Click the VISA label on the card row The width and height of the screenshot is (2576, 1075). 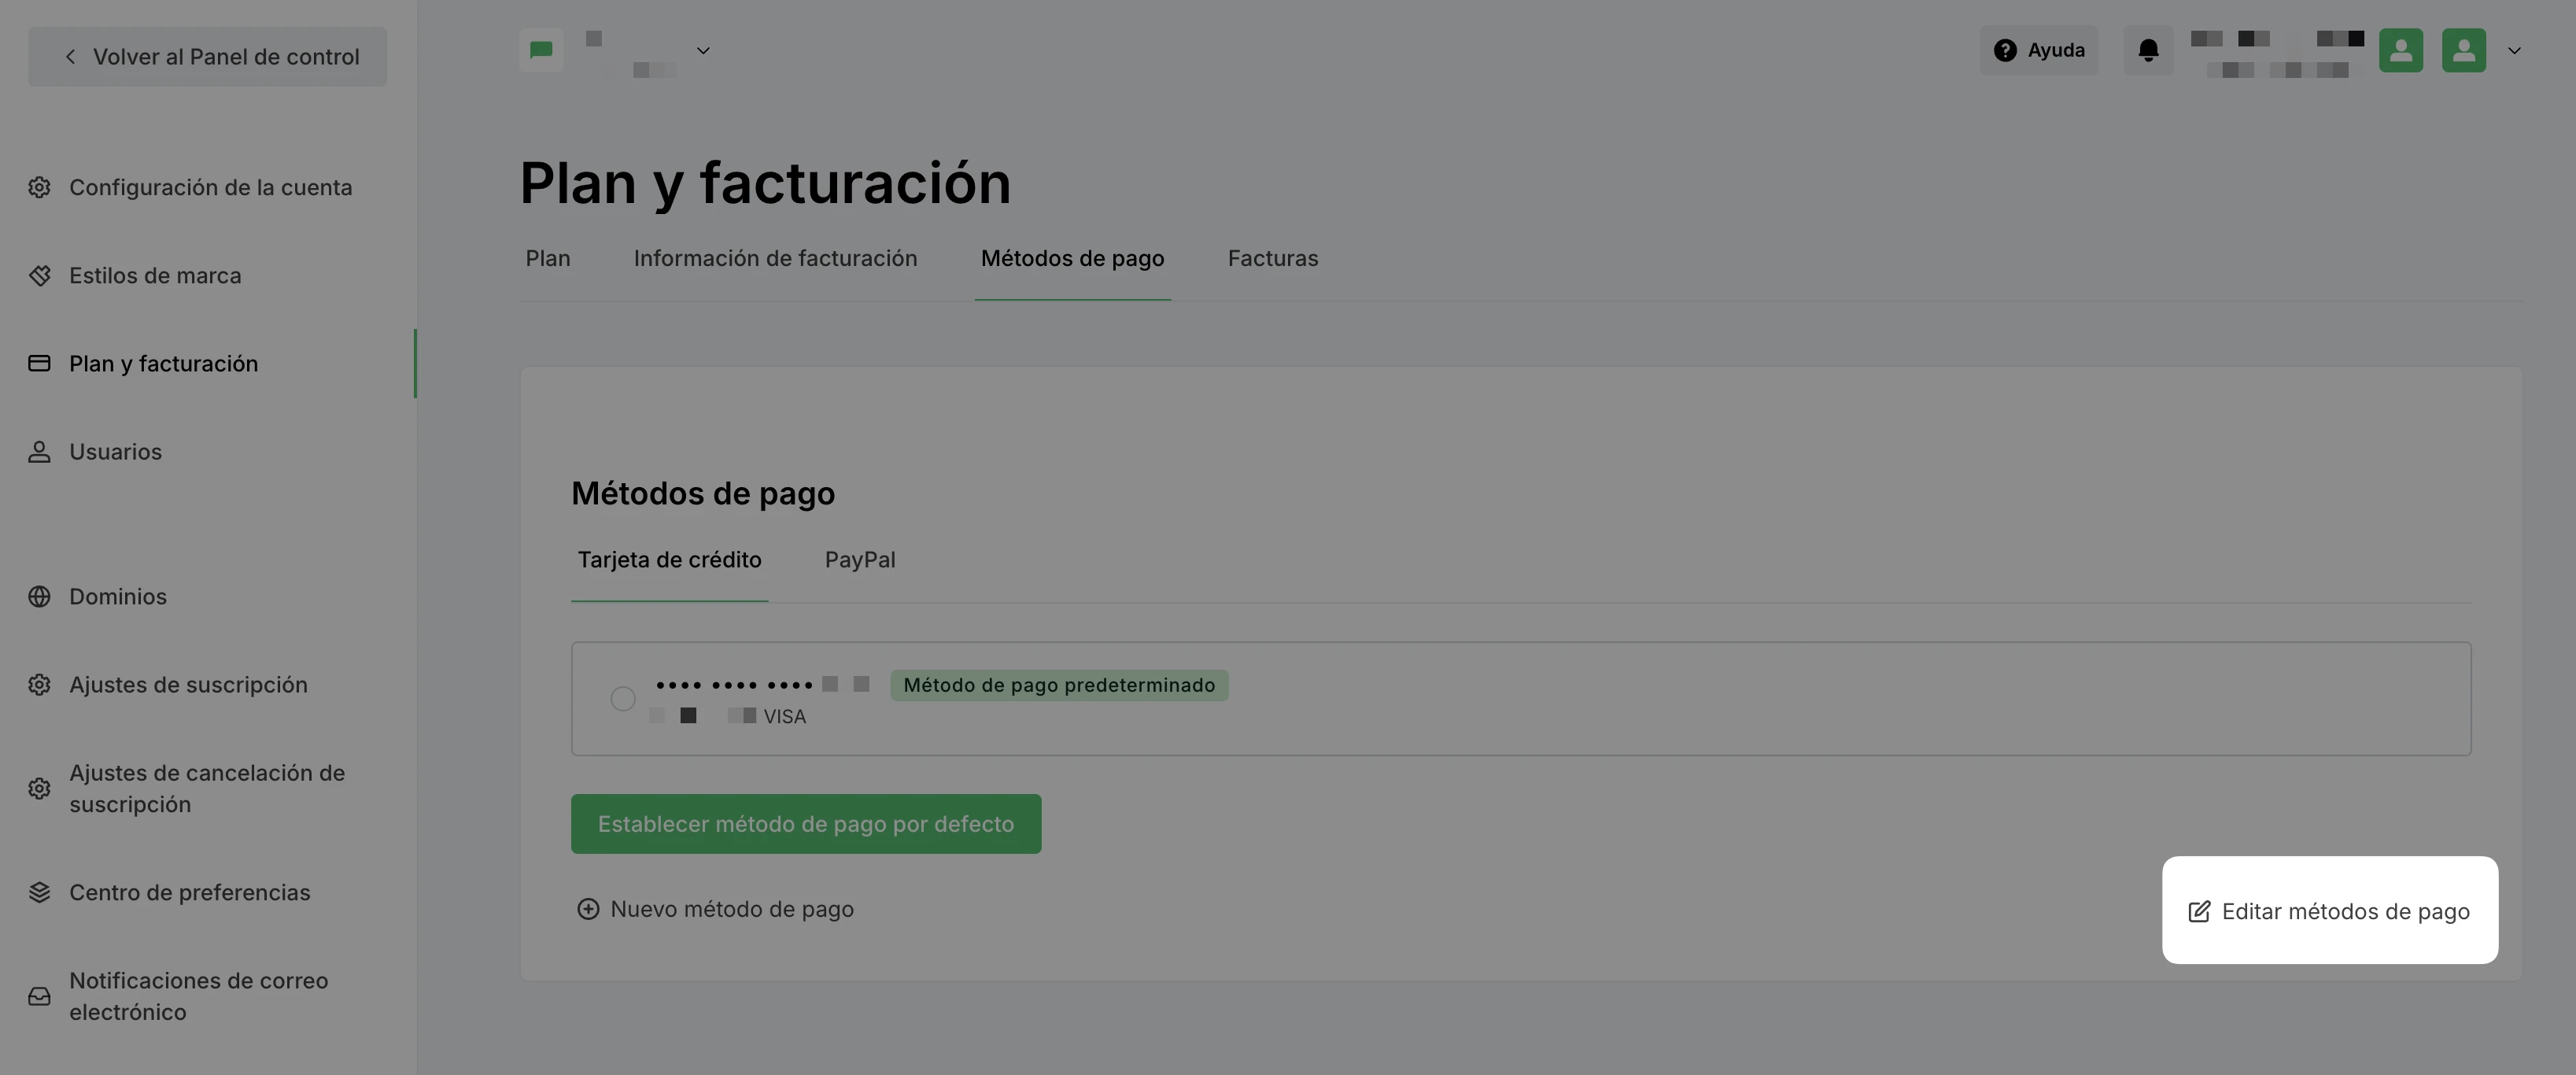784,717
